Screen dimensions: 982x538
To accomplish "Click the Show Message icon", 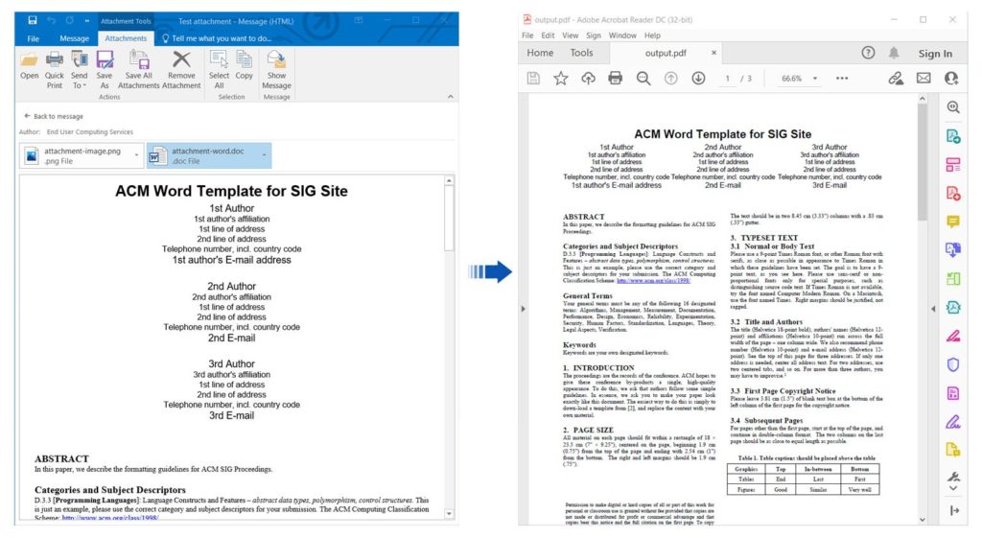I will [276, 65].
